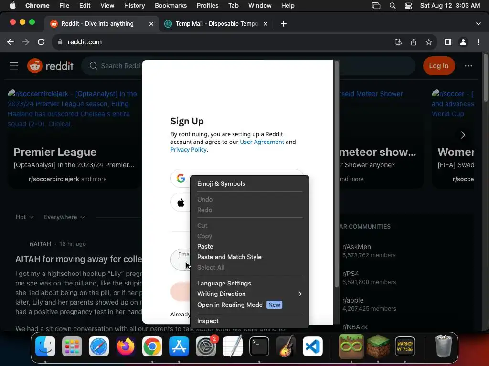Viewport: 489px width, 366px height.
Task: Open the r/PS4 community link
Action: tap(351, 274)
